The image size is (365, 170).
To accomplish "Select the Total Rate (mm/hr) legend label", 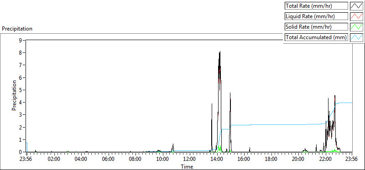I will 316,6.
